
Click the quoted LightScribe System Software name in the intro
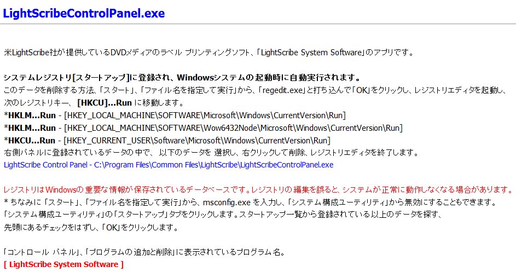click(311, 53)
